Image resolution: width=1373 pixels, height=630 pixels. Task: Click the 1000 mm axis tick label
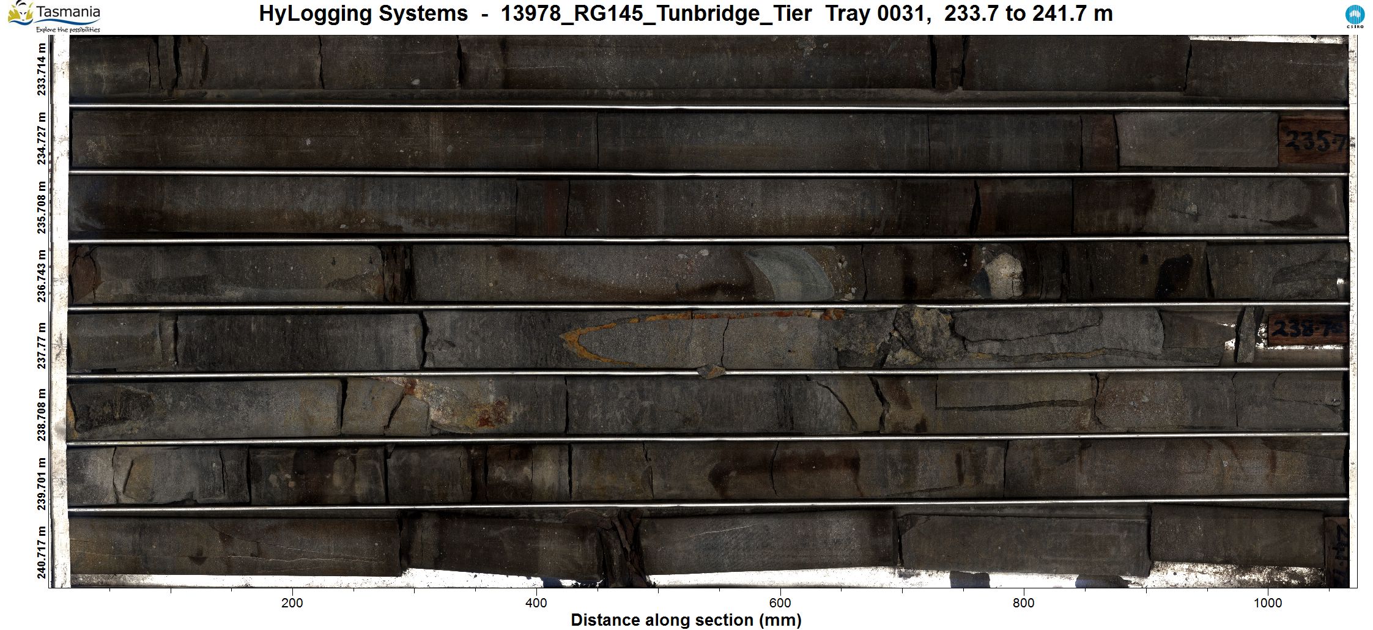(1267, 603)
